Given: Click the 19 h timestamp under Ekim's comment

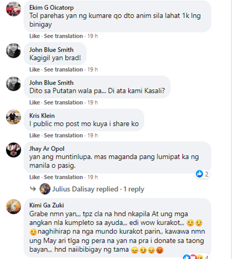Looking at the screenshot, I should [92, 36].
